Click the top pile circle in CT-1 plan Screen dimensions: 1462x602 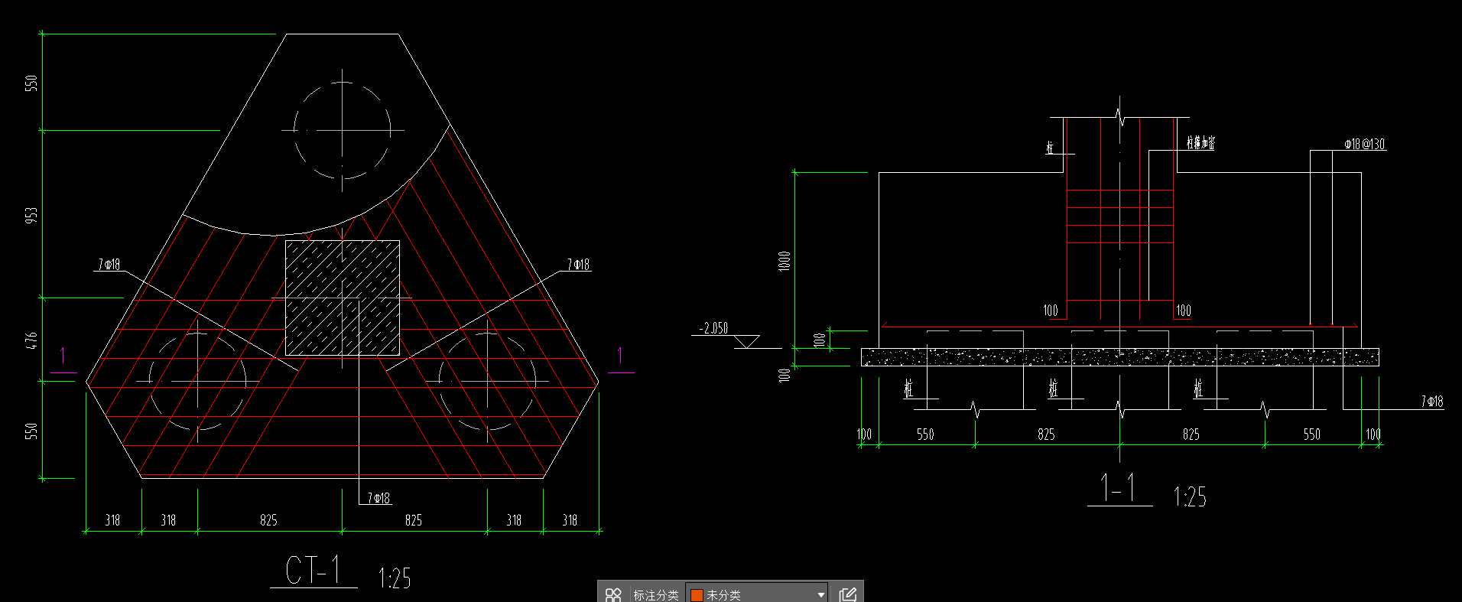pos(342,130)
